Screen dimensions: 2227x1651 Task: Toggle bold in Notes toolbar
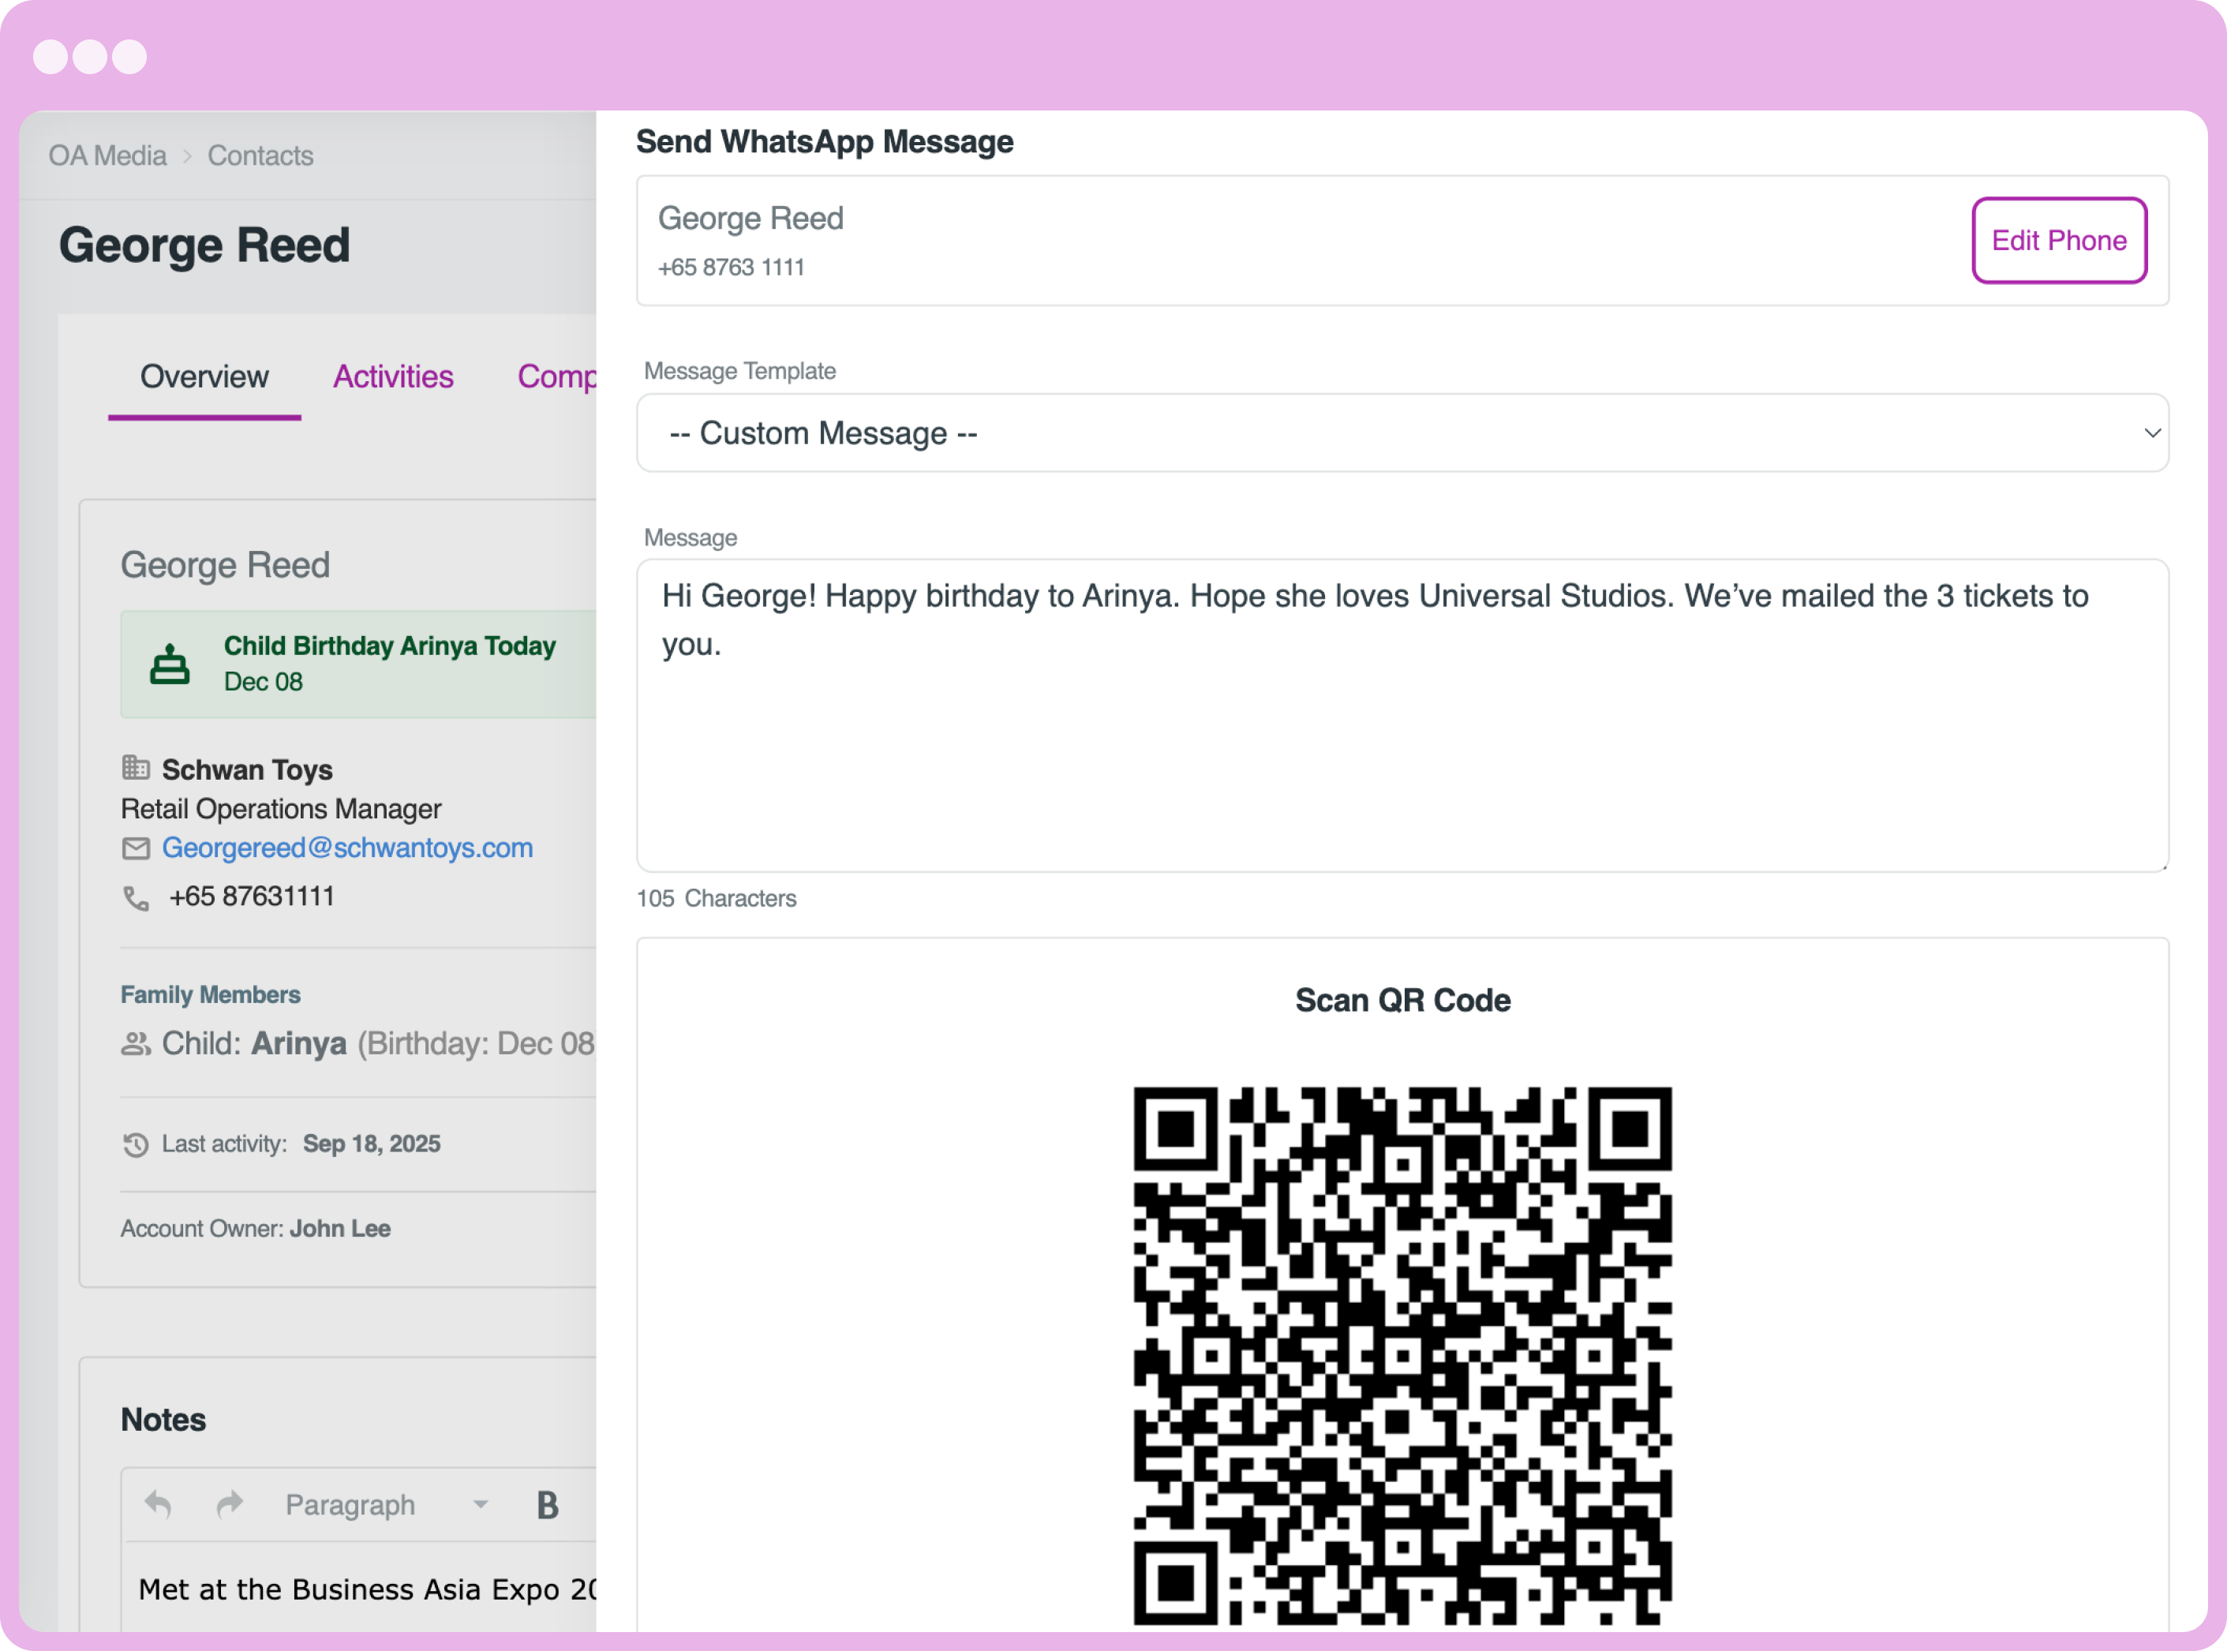point(548,1505)
